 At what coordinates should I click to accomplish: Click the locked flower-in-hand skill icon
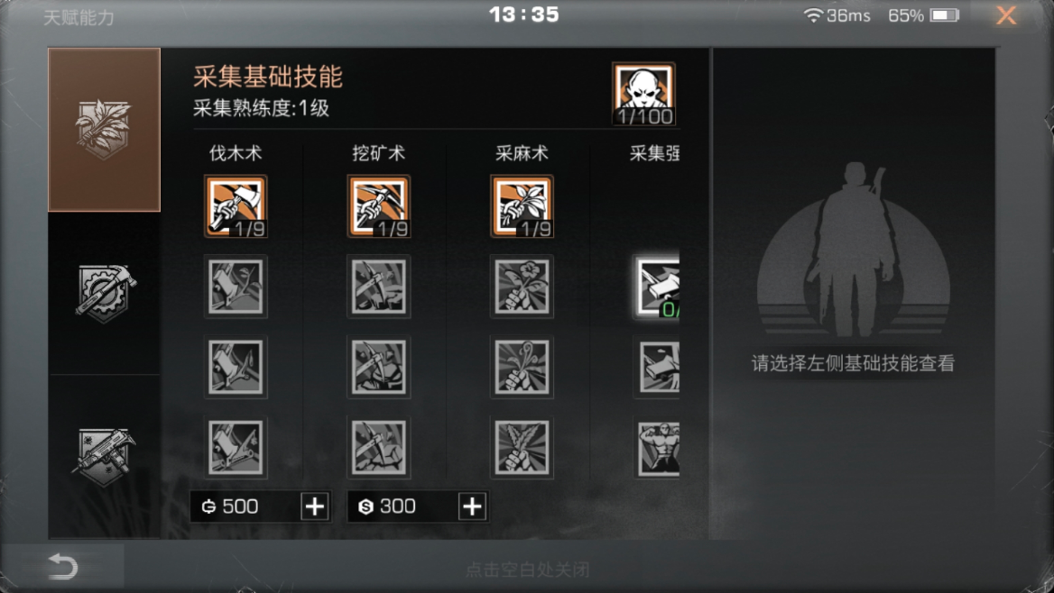tap(522, 287)
